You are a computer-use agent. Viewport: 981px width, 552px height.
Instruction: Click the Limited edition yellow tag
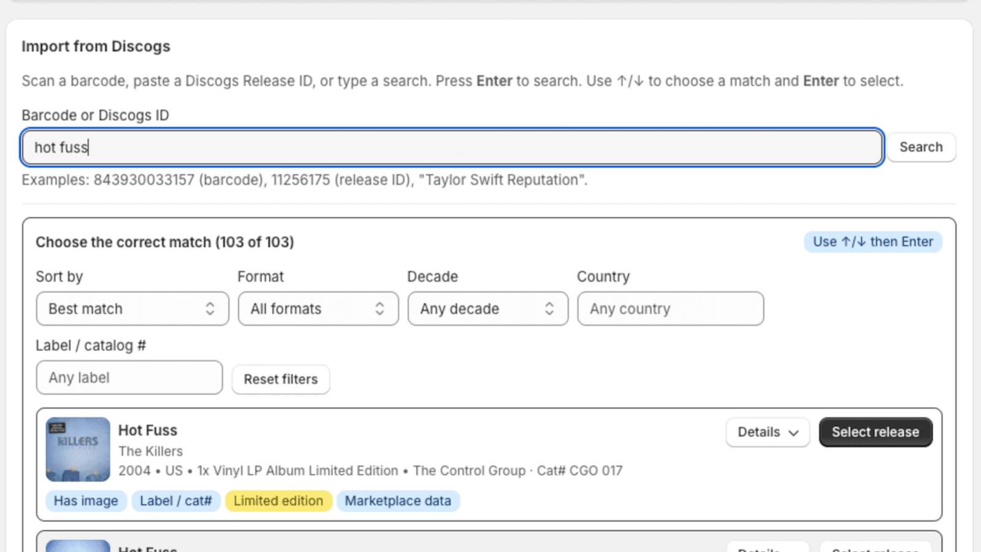coord(278,501)
